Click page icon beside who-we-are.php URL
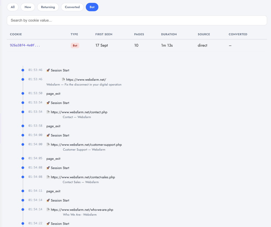The width and height of the screenshot is (271, 227). point(48,210)
